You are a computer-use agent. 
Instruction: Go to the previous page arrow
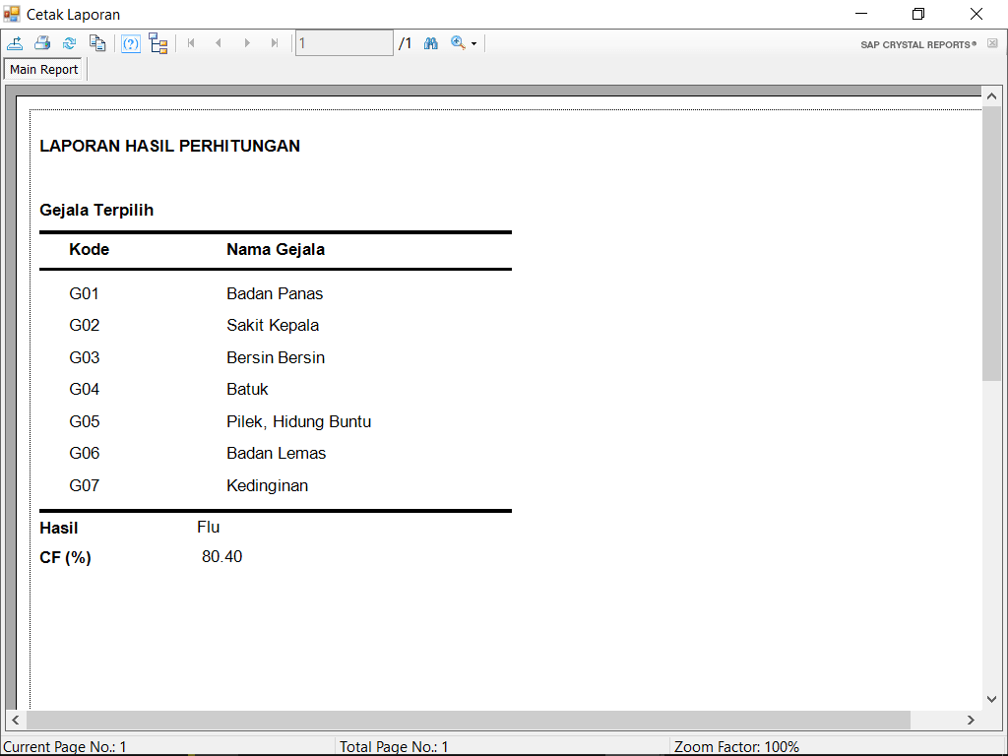[219, 43]
